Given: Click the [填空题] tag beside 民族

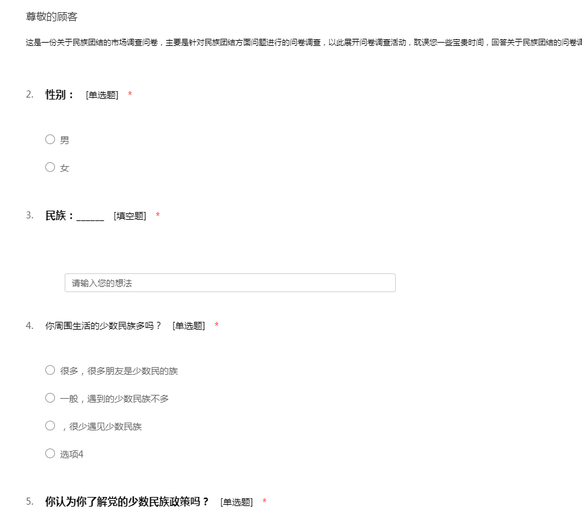Looking at the screenshot, I should pos(129,216).
